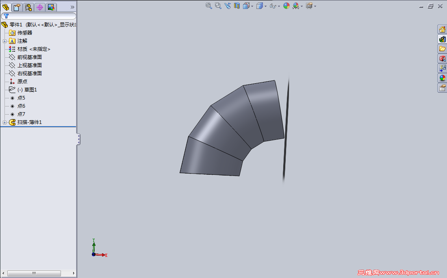Image resolution: width=447 pixels, height=278 pixels.
Task: Toggle the Section View tool
Action: (237, 6)
